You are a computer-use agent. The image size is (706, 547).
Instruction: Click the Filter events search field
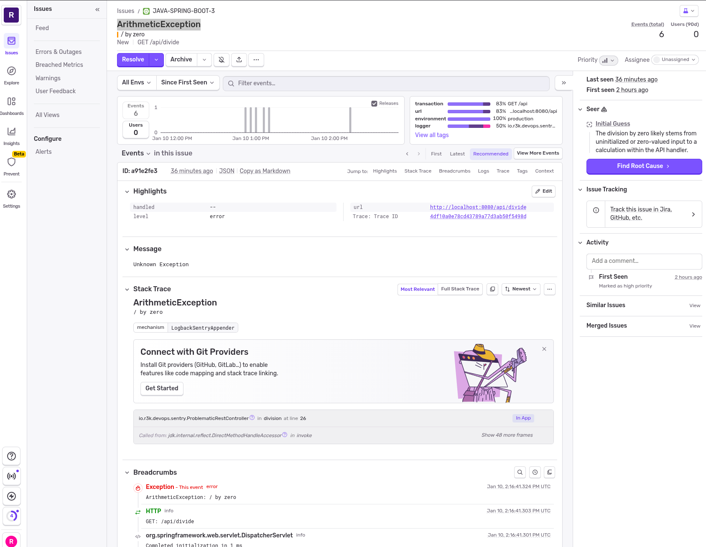click(386, 83)
